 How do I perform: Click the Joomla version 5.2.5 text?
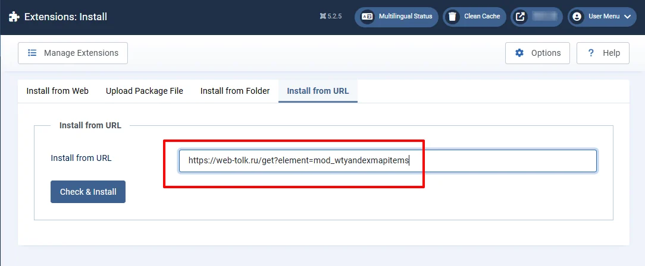(x=334, y=17)
